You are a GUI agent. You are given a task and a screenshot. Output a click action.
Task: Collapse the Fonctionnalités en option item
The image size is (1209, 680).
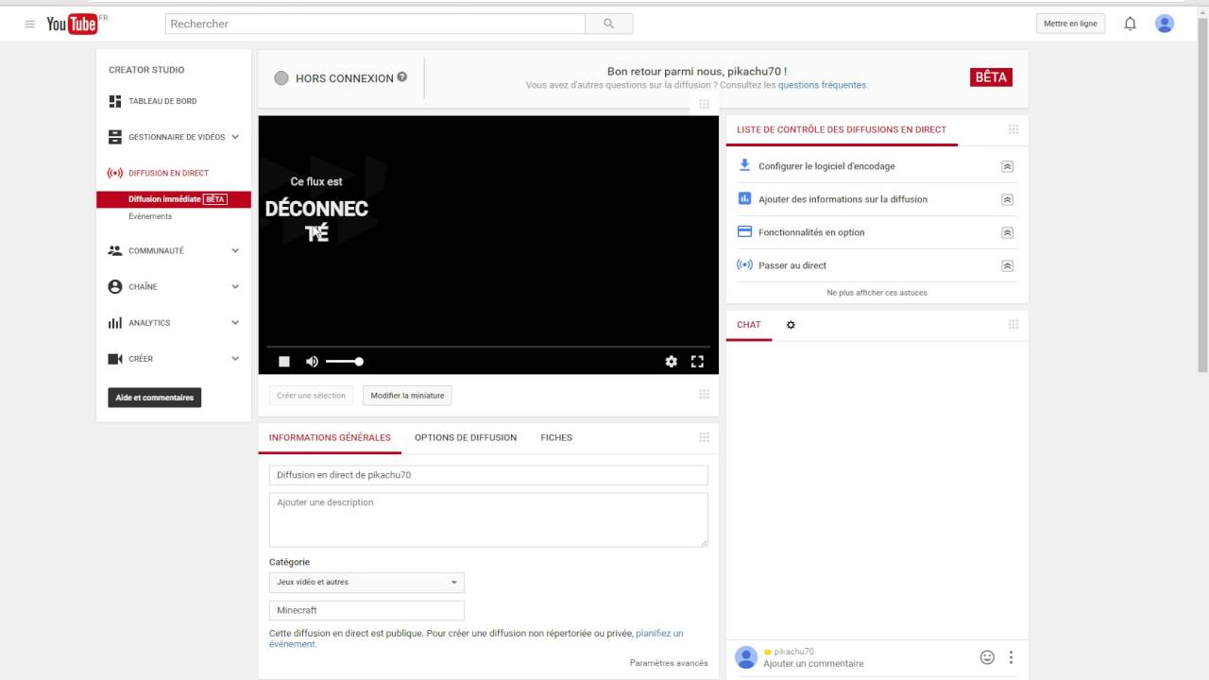1007,232
